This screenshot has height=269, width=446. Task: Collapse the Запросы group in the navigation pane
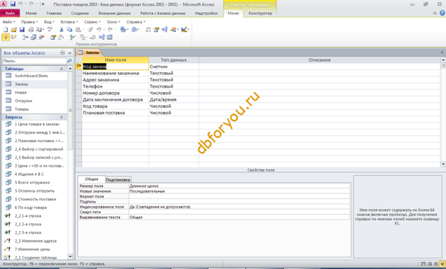61,117
